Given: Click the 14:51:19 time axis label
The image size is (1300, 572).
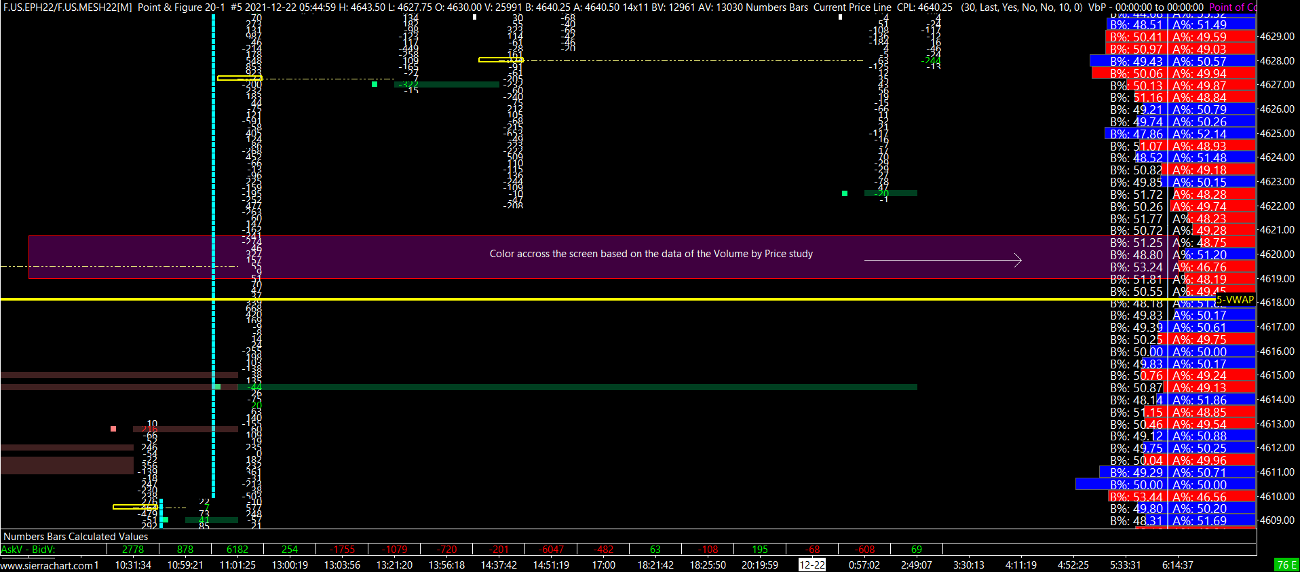Looking at the screenshot, I should pos(551,565).
